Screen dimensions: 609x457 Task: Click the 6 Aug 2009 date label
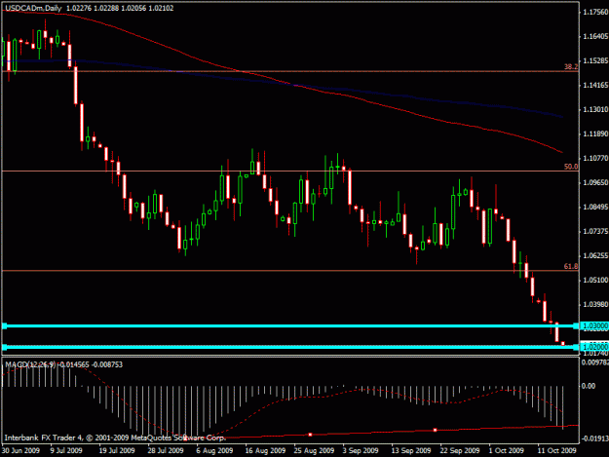[x=214, y=450]
